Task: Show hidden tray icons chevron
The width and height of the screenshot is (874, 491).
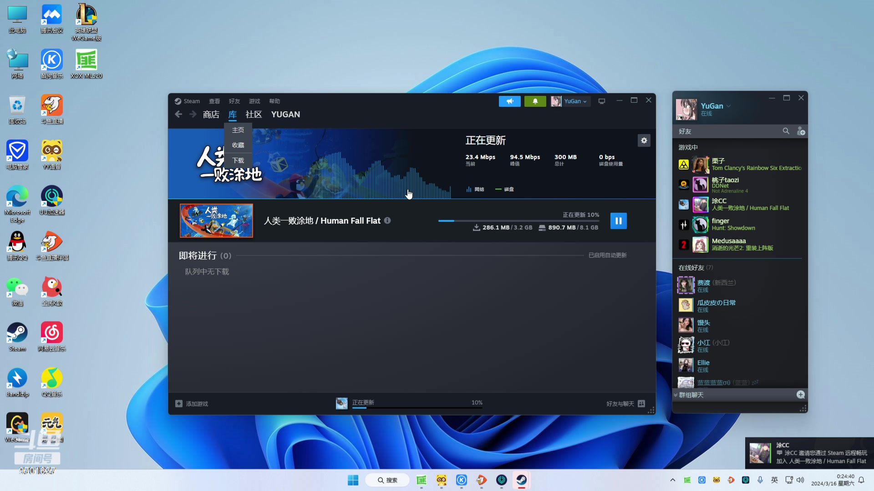Action: [672, 480]
